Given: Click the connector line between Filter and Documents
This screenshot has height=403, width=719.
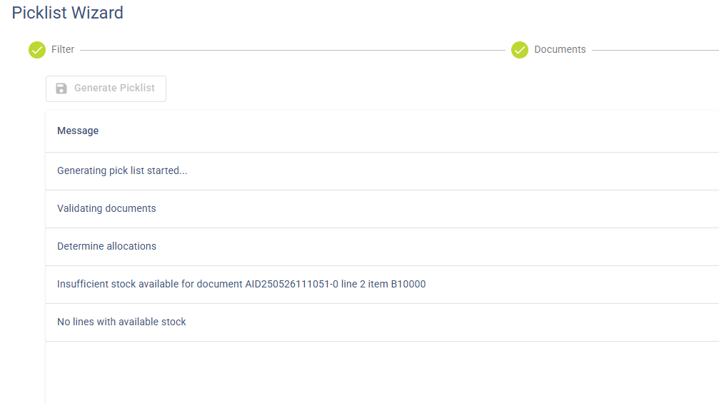Looking at the screenshot, I should tap(293, 50).
